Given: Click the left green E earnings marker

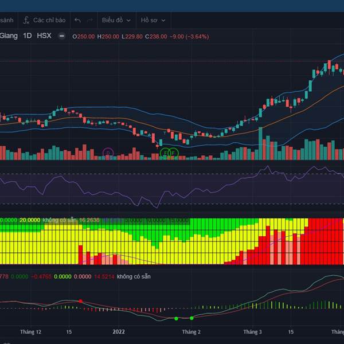Looking at the screenshot, I should (x=166, y=153).
